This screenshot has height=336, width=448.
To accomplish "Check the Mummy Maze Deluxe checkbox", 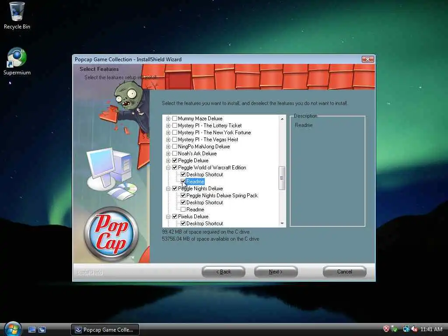I will pos(175,118).
